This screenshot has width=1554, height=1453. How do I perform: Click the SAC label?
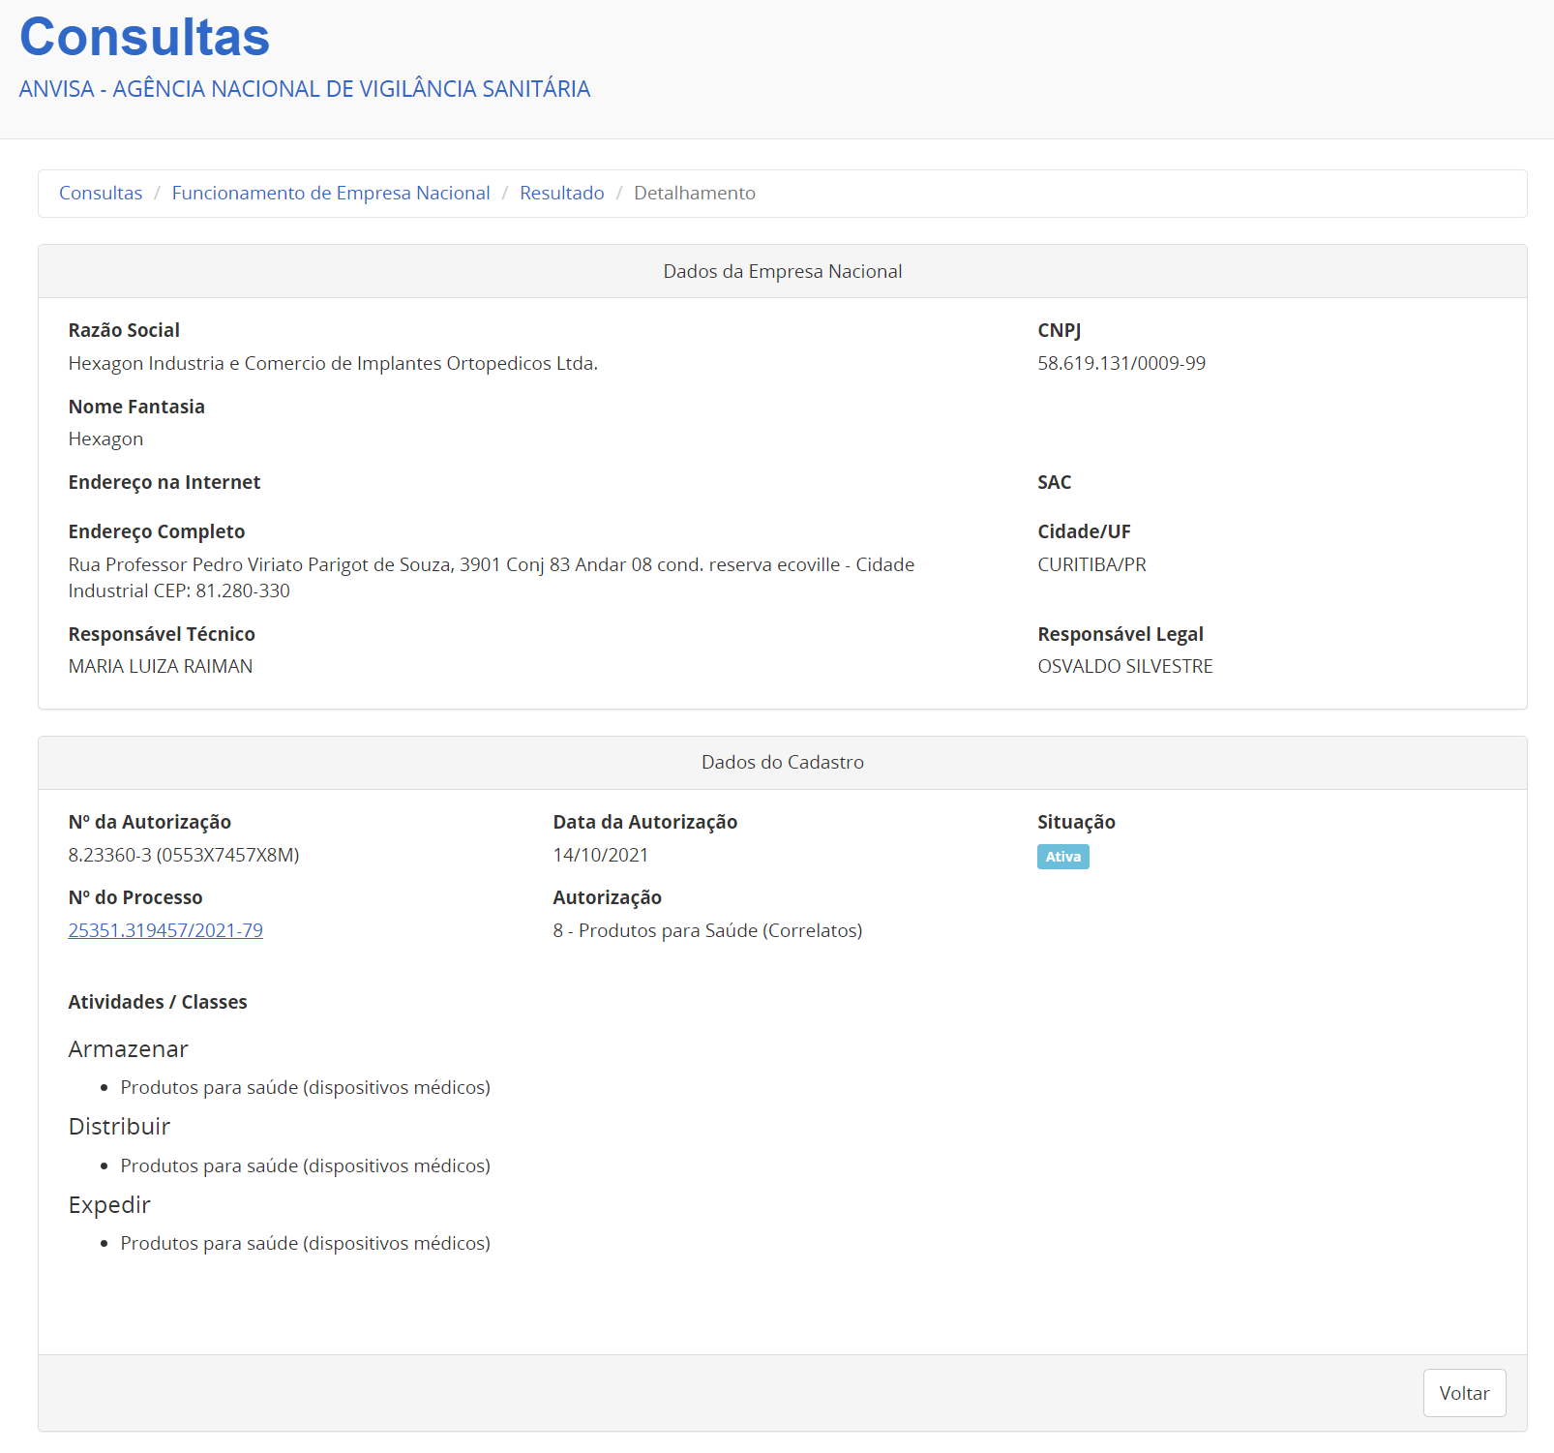1055,482
